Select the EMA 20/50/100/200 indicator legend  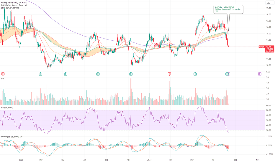[10, 8]
